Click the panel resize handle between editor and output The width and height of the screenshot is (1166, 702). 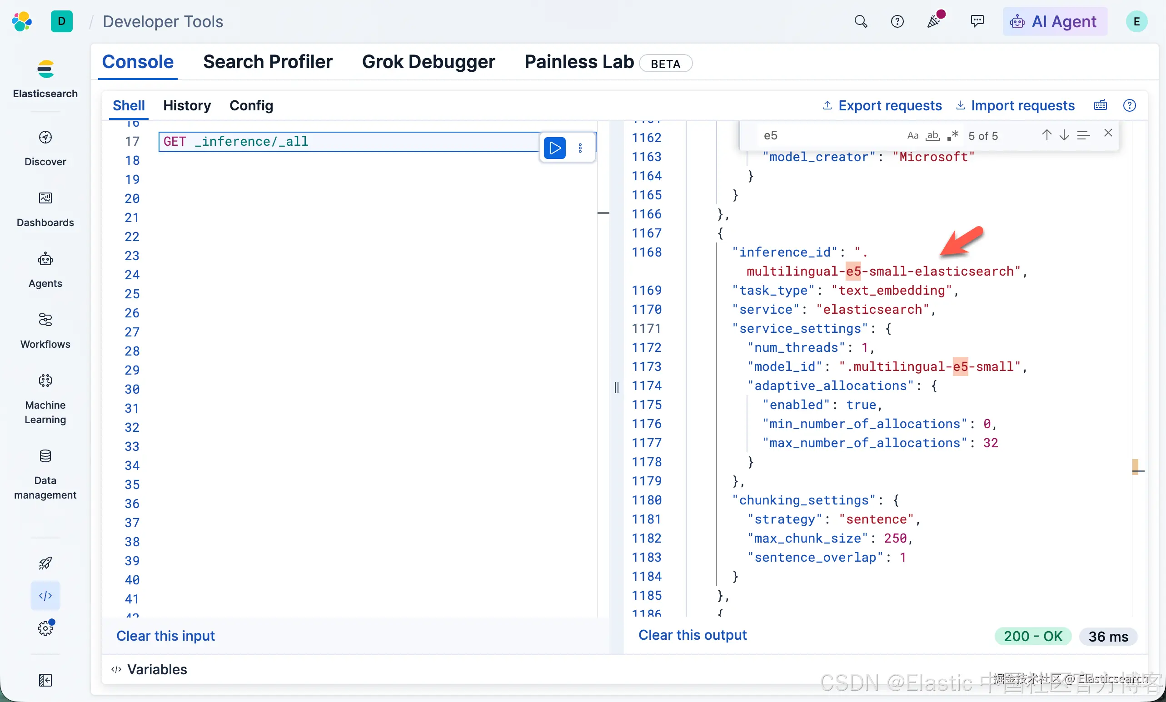616,387
